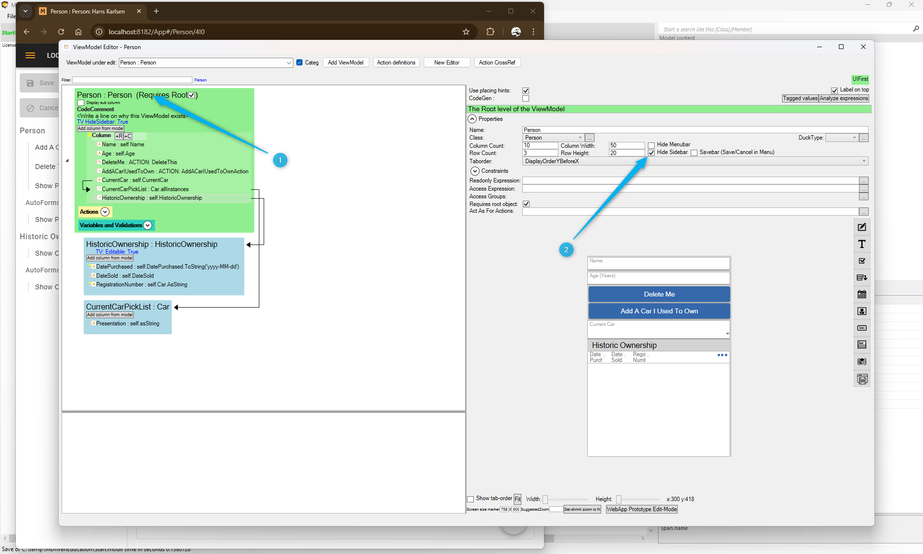Open the ViewModel under edit dropdown
This screenshot has width=923, height=554.
(x=289, y=63)
